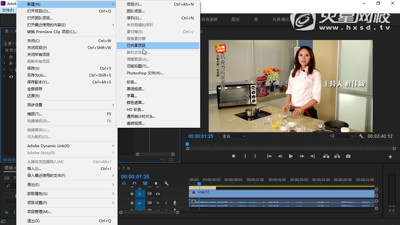Open the button editor plus icon

[390, 157]
